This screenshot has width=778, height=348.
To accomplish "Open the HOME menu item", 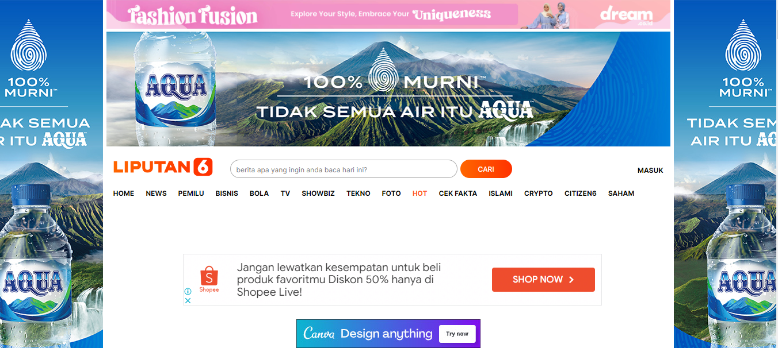I will (124, 194).
